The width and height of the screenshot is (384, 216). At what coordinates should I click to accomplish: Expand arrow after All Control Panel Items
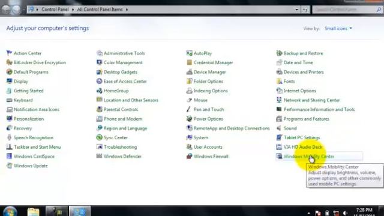[x=127, y=10]
